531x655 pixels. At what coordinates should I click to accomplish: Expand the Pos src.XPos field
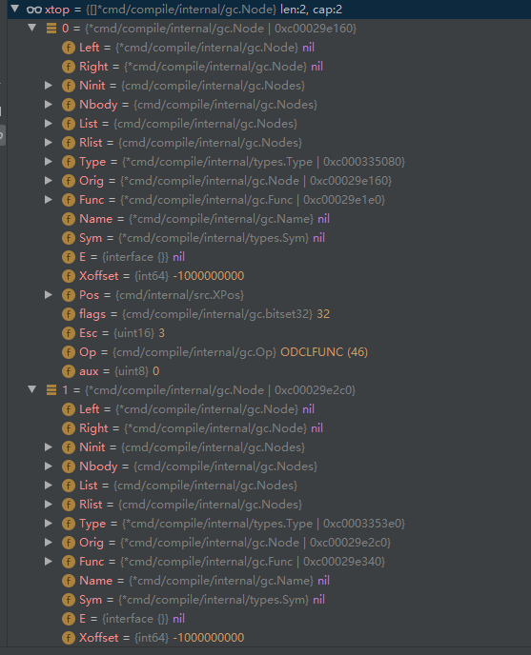(x=49, y=295)
